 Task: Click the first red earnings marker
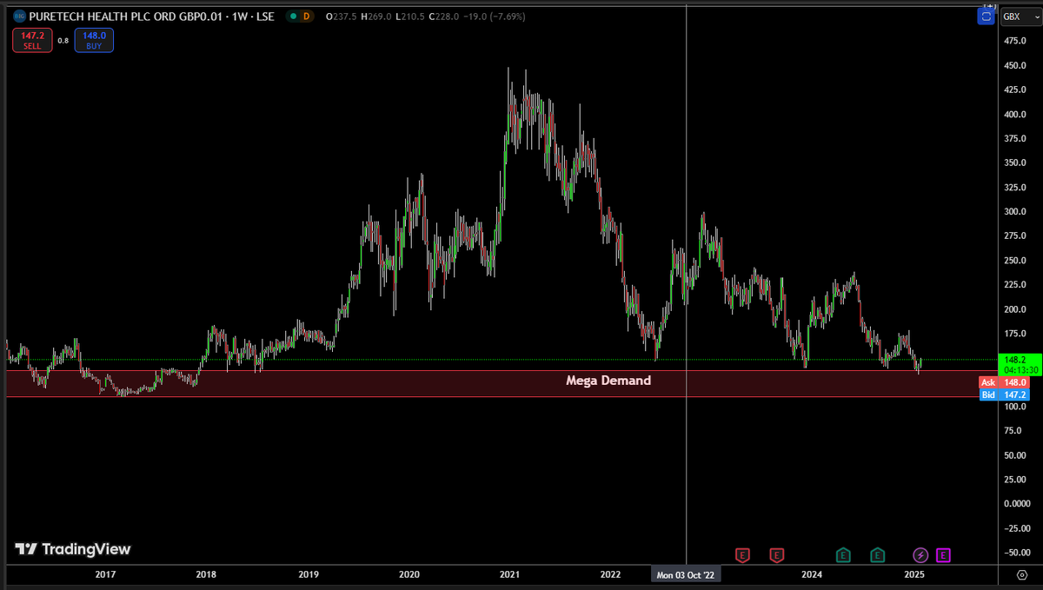click(742, 554)
